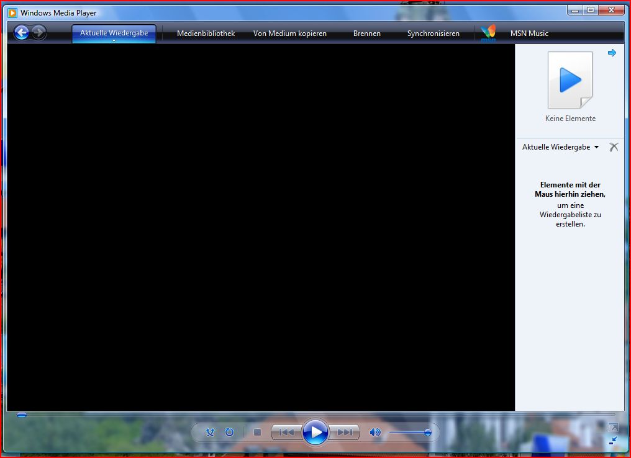This screenshot has height=458, width=631.
Task: Go to the Synchronisieren tab
Action: (433, 34)
